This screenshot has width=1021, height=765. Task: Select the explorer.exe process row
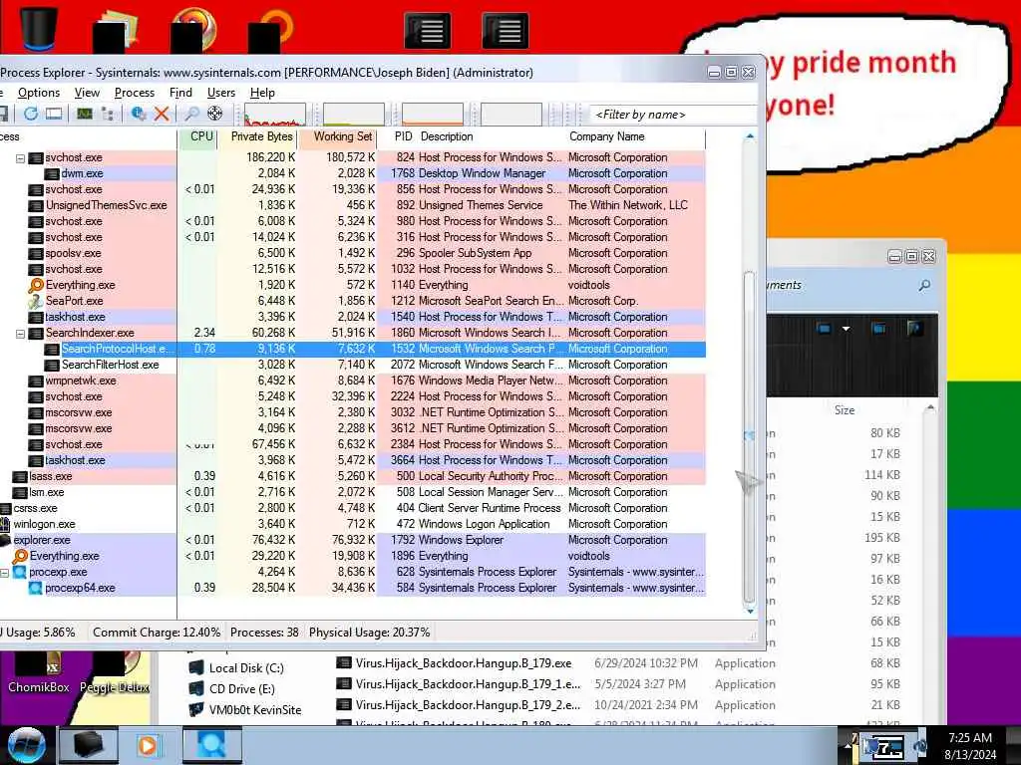(x=352, y=540)
